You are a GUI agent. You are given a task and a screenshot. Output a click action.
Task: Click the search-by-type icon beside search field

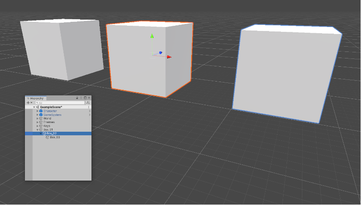point(88,102)
